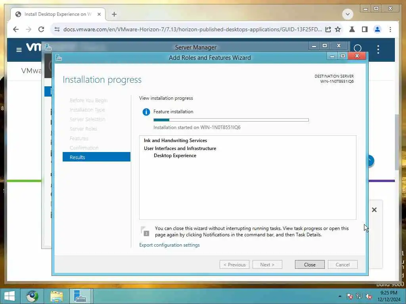Open Chrome tab search dropdown

[347, 14]
